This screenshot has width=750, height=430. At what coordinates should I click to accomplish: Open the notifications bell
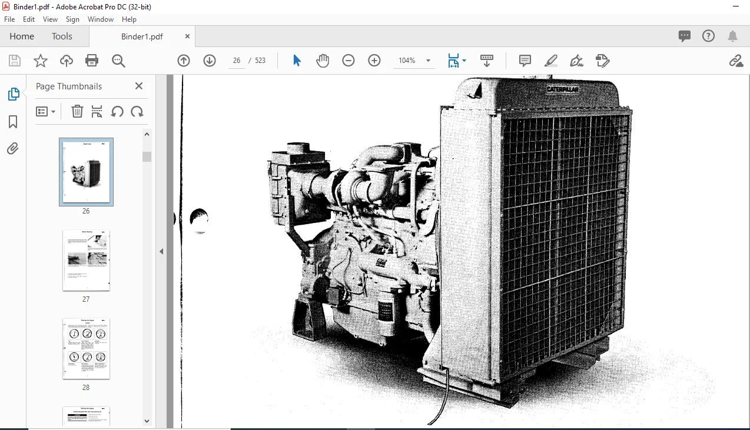[733, 36]
